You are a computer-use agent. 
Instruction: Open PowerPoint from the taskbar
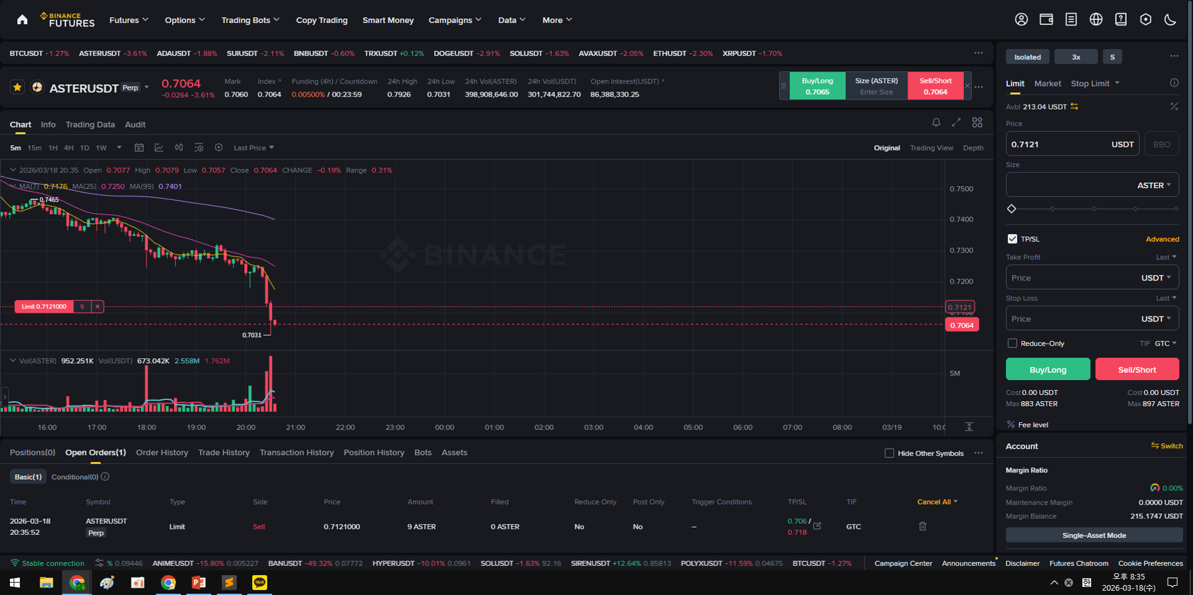tap(199, 583)
